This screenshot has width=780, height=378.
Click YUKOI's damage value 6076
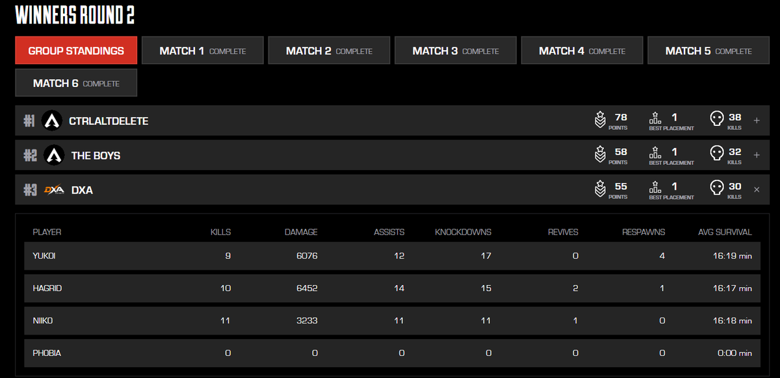(x=306, y=256)
